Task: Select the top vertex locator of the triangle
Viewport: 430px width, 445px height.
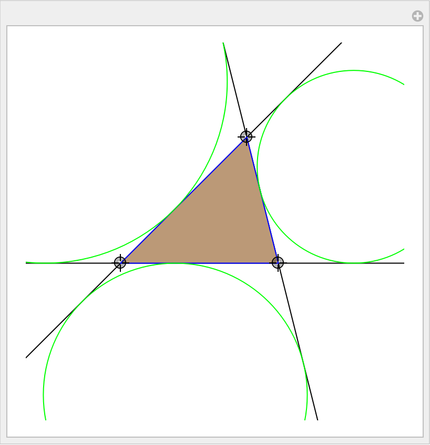Action: (x=246, y=137)
